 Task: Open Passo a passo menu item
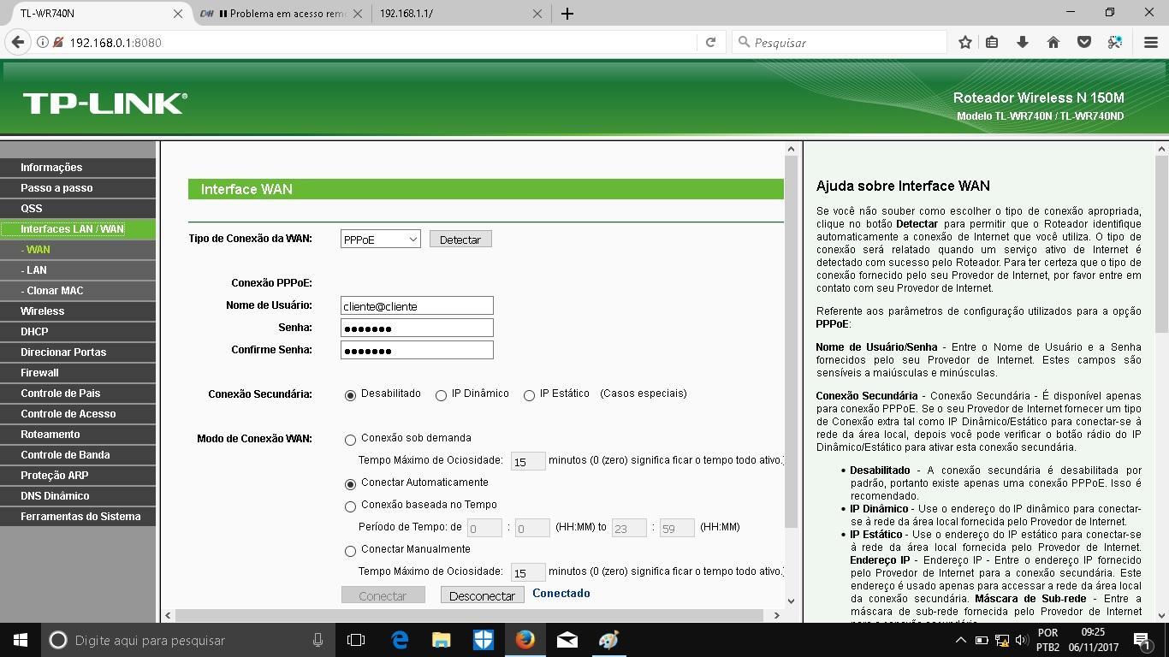[78, 187]
